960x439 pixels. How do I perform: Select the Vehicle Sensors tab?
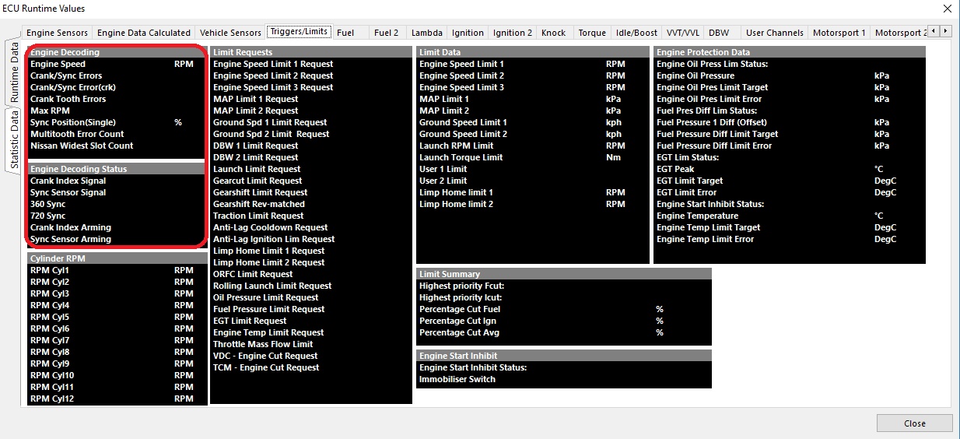click(x=230, y=33)
